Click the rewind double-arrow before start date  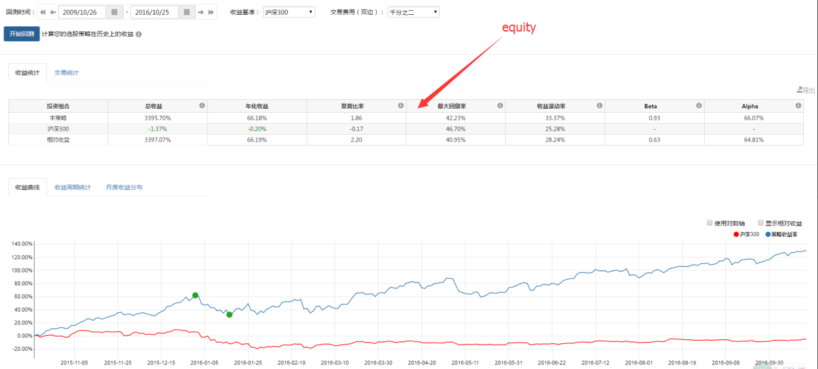(43, 12)
